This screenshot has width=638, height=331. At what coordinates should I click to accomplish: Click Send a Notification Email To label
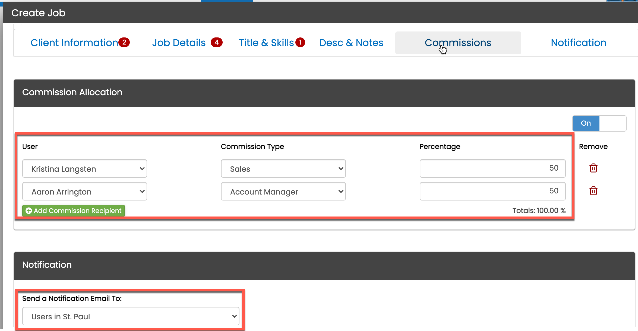(x=72, y=298)
